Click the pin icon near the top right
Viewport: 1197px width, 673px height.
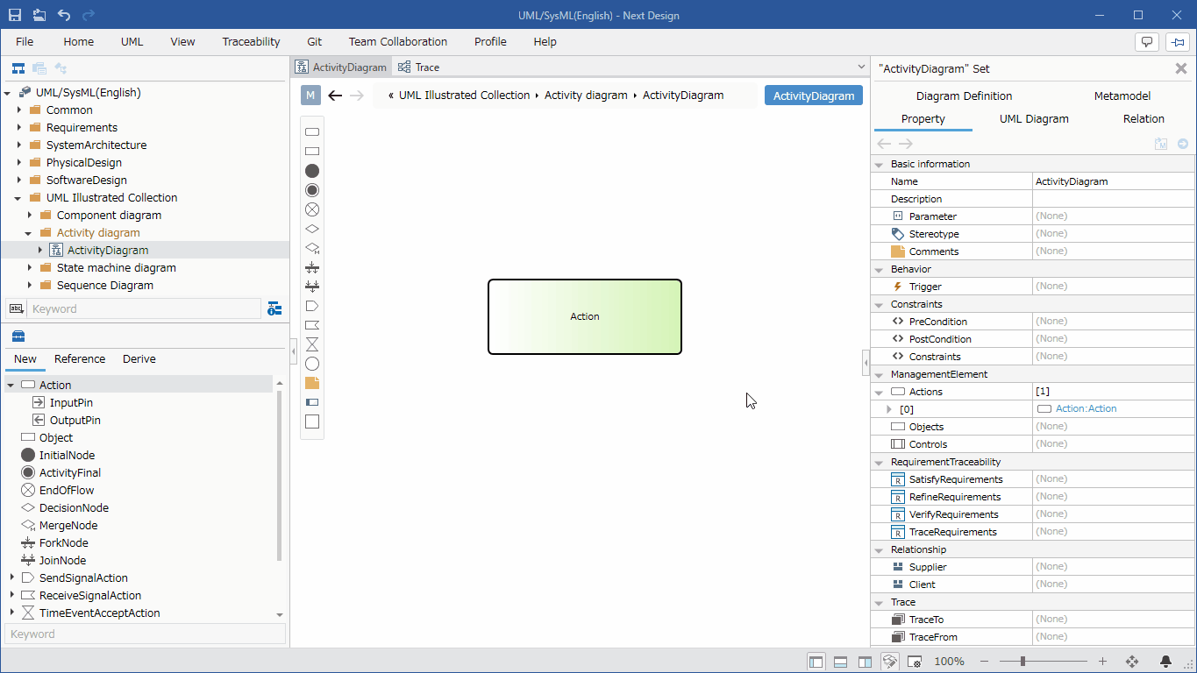[x=1179, y=41]
